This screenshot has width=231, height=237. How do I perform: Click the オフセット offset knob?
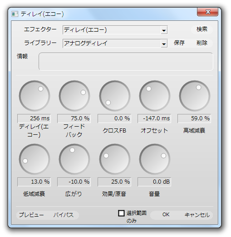coord(155,96)
